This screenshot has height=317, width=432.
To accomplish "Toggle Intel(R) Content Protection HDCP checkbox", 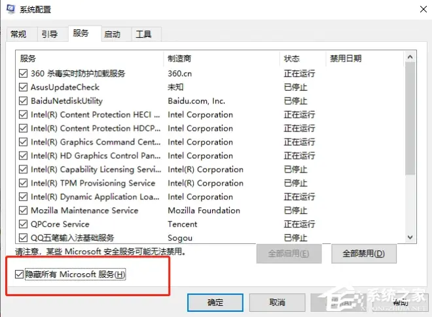I will [x=23, y=128].
